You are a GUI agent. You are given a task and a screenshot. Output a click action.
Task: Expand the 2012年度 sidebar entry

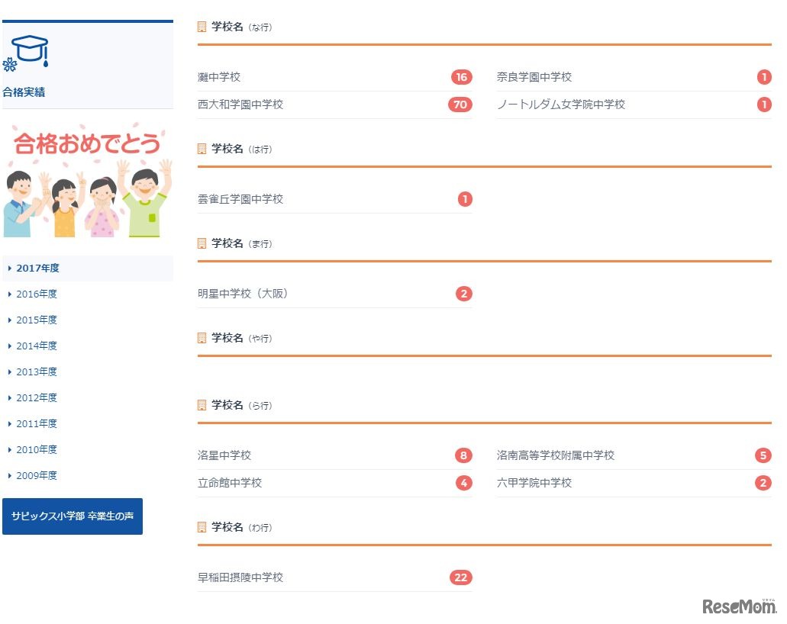click(34, 397)
